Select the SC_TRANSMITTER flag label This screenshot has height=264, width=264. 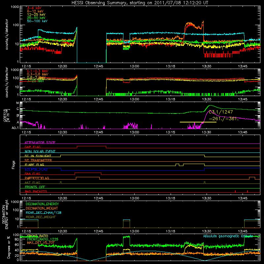coord(38,160)
